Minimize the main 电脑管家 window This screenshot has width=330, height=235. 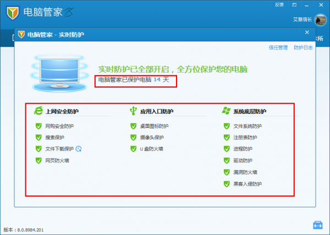(x=307, y=5)
